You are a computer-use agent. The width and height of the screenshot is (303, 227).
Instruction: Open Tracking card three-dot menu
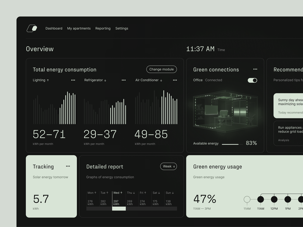pos(68,166)
